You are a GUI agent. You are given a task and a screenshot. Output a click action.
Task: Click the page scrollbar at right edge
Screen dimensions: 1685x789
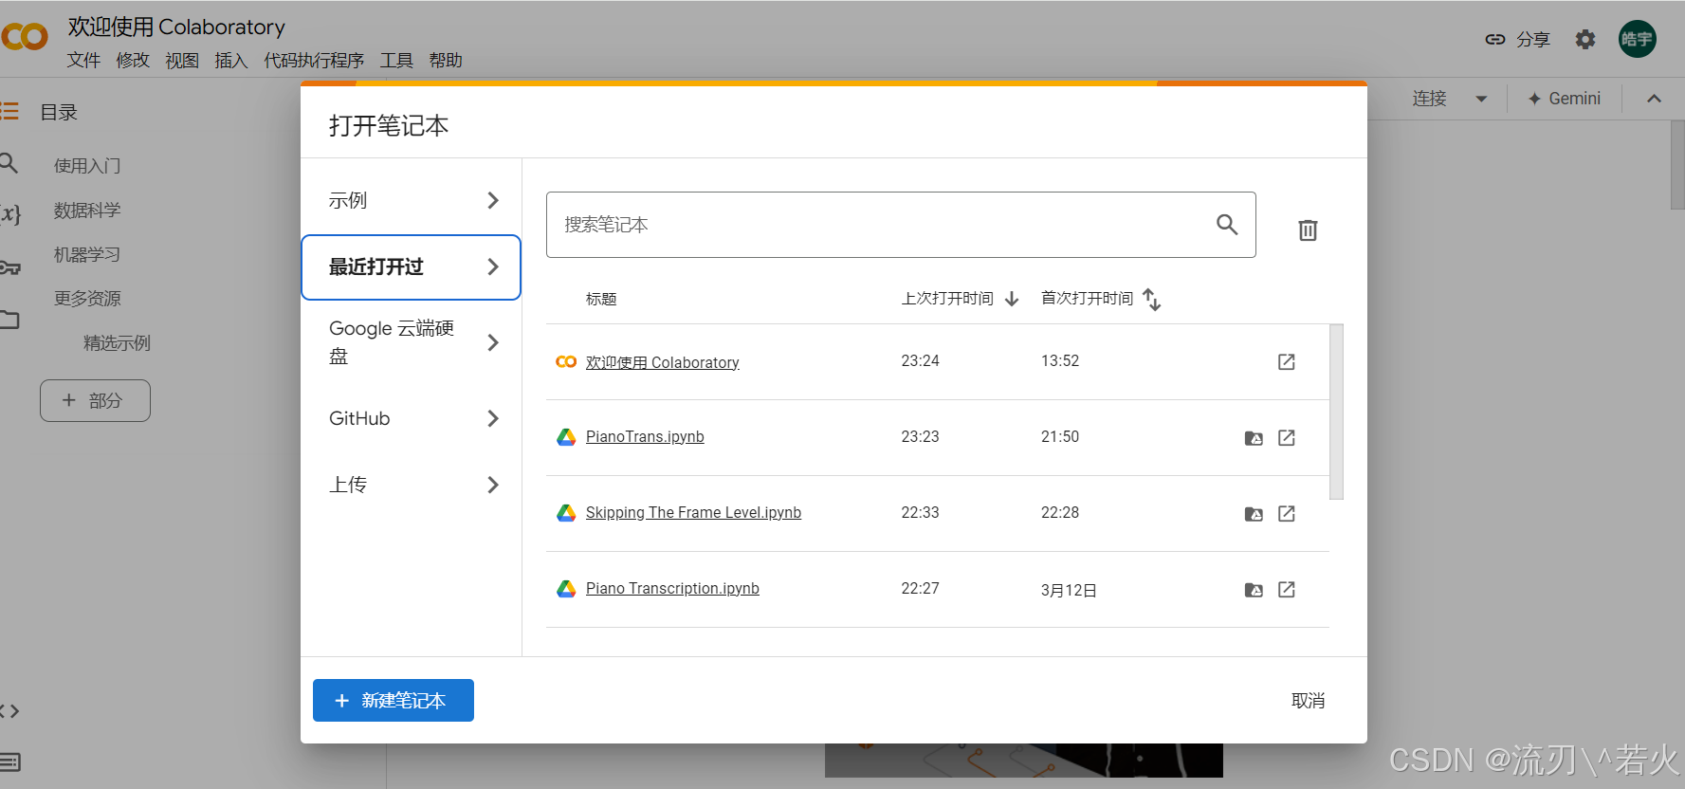tap(1677, 164)
